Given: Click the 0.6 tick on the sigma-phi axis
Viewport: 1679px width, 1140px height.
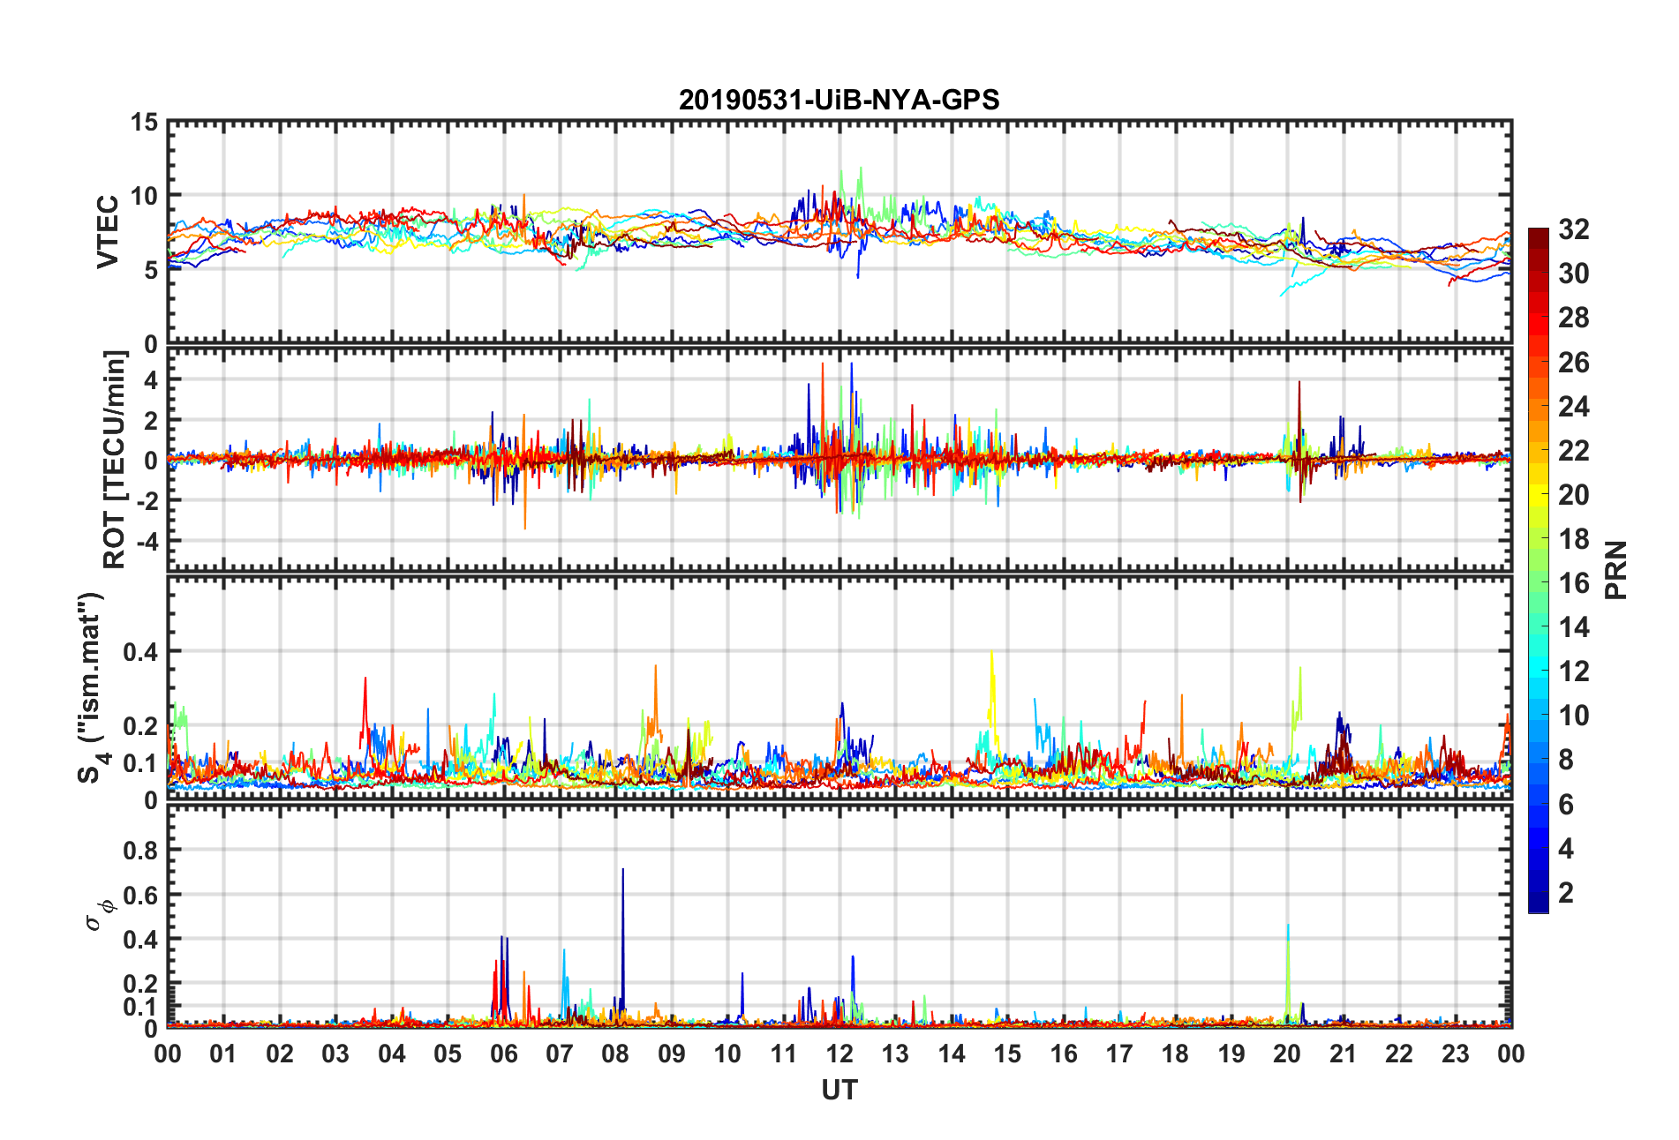Looking at the screenshot, I should click(x=140, y=896).
